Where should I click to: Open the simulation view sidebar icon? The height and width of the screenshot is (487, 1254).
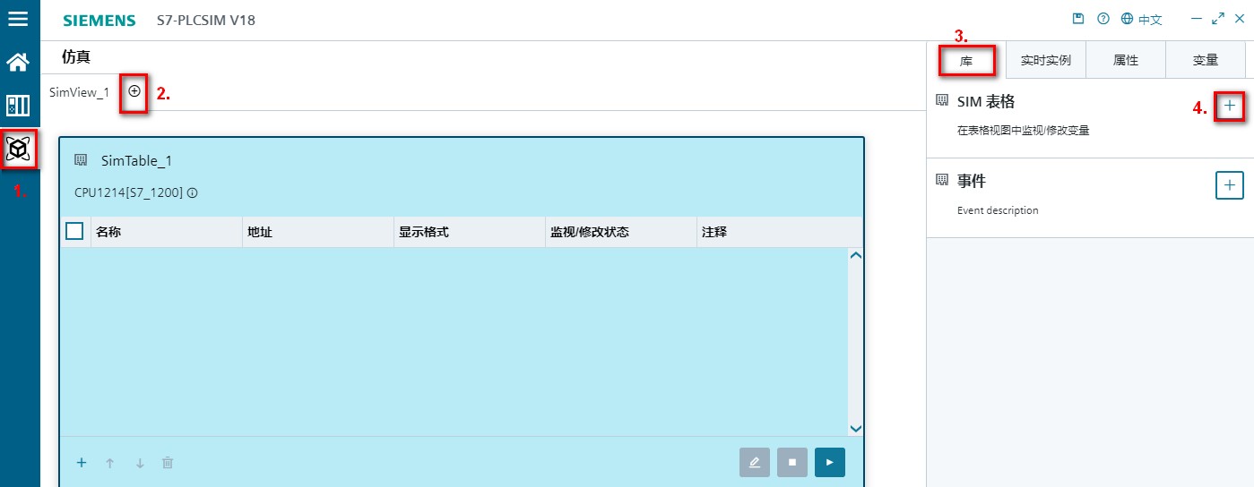coord(19,149)
